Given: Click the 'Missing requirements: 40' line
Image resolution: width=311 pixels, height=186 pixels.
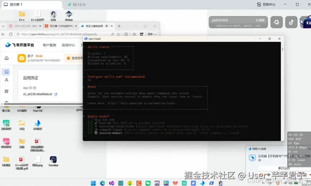Looking at the screenshot, I should (x=108, y=57).
